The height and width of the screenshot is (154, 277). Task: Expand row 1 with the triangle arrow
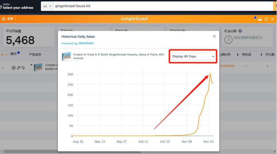tap(31, 65)
